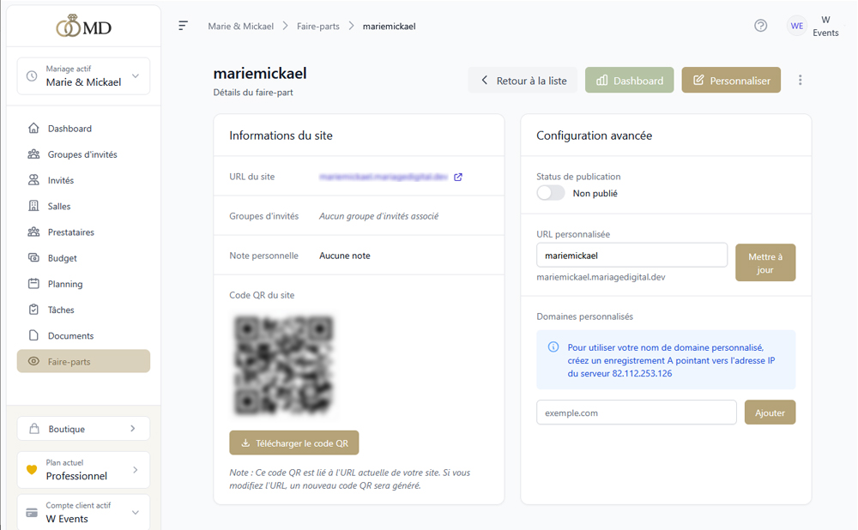Click the Salles building icon
The width and height of the screenshot is (858, 530).
(x=33, y=206)
